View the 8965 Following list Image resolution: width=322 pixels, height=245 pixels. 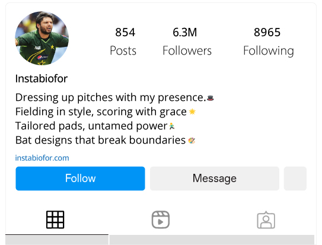[269, 42]
